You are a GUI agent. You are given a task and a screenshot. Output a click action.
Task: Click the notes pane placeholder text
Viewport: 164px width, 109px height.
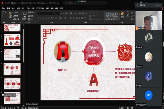(x=32, y=104)
